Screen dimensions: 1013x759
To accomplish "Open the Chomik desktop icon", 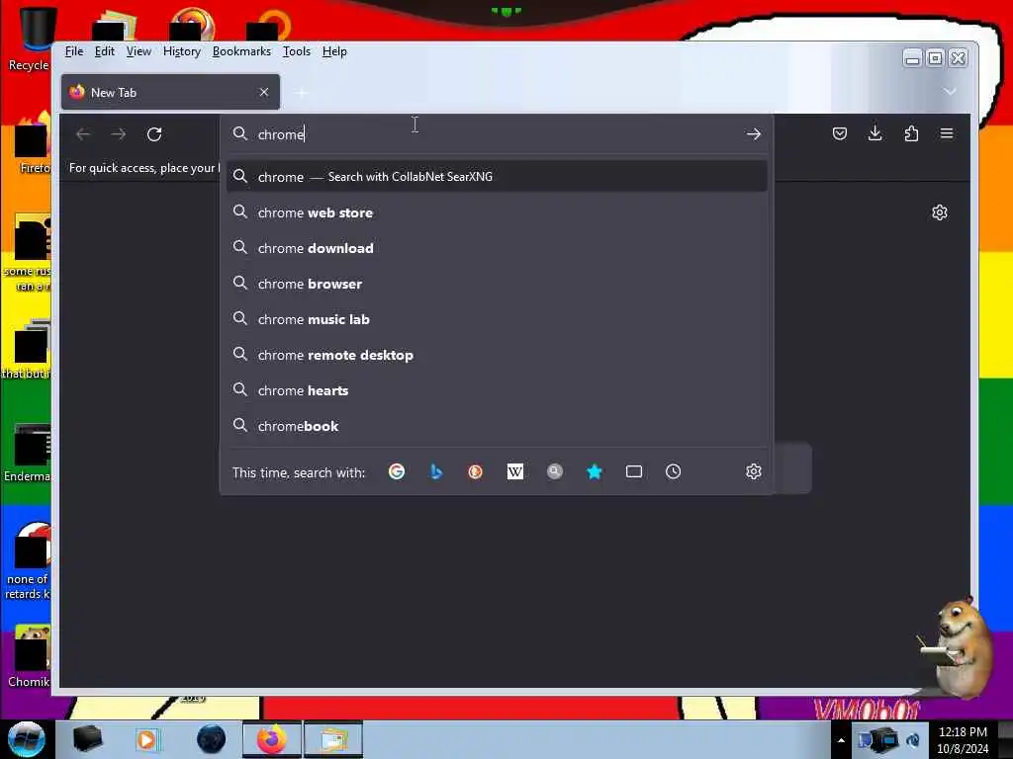I will click(29, 656).
